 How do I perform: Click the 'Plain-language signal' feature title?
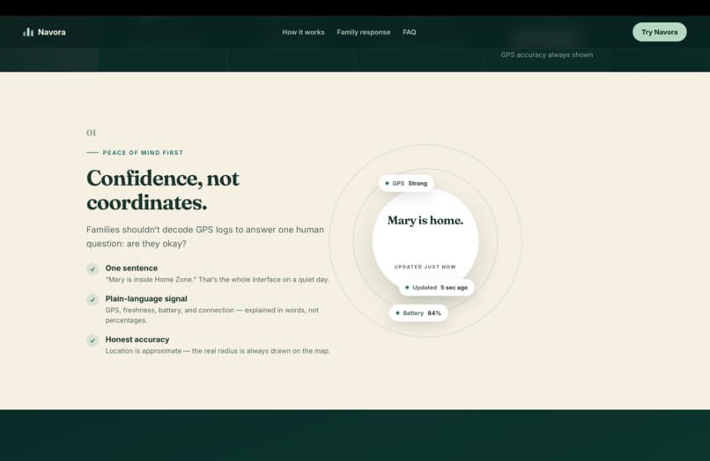(x=146, y=298)
